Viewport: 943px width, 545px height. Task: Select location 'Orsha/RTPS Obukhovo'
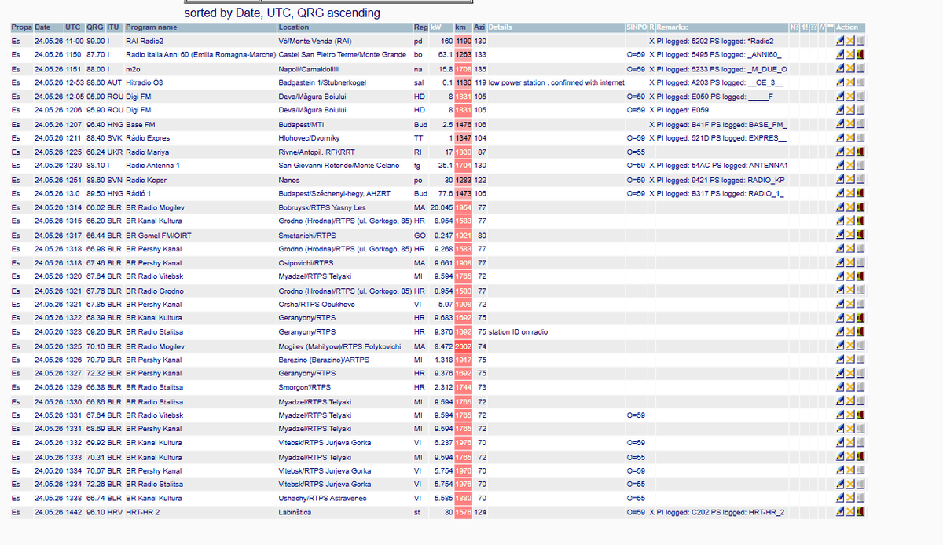[317, 304]
